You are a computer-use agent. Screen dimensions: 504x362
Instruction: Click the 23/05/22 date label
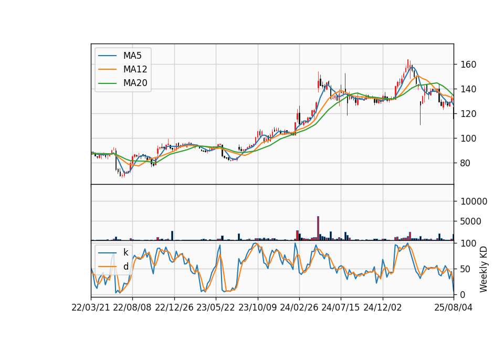coord(216,307)
